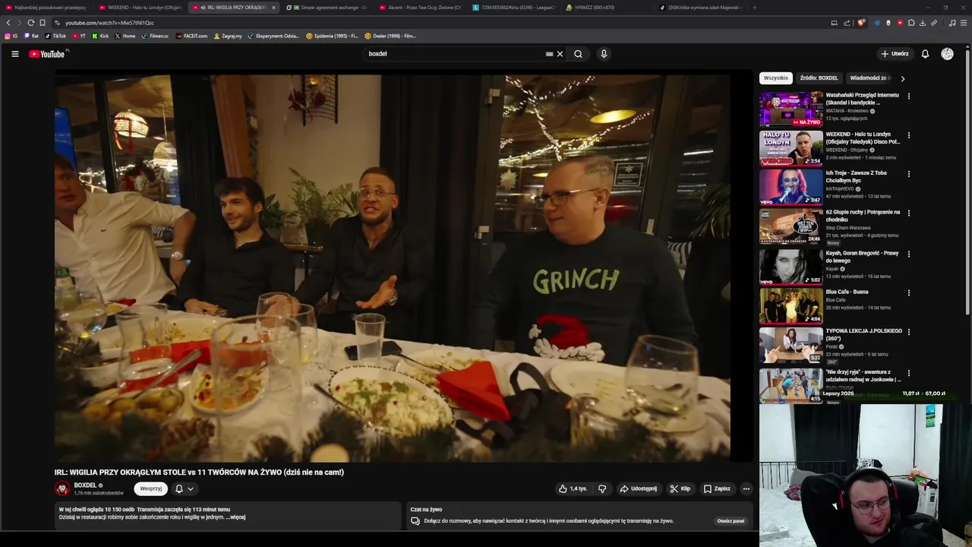
Task: Open the Filman.cc bookmark
Action: (155, 36)
